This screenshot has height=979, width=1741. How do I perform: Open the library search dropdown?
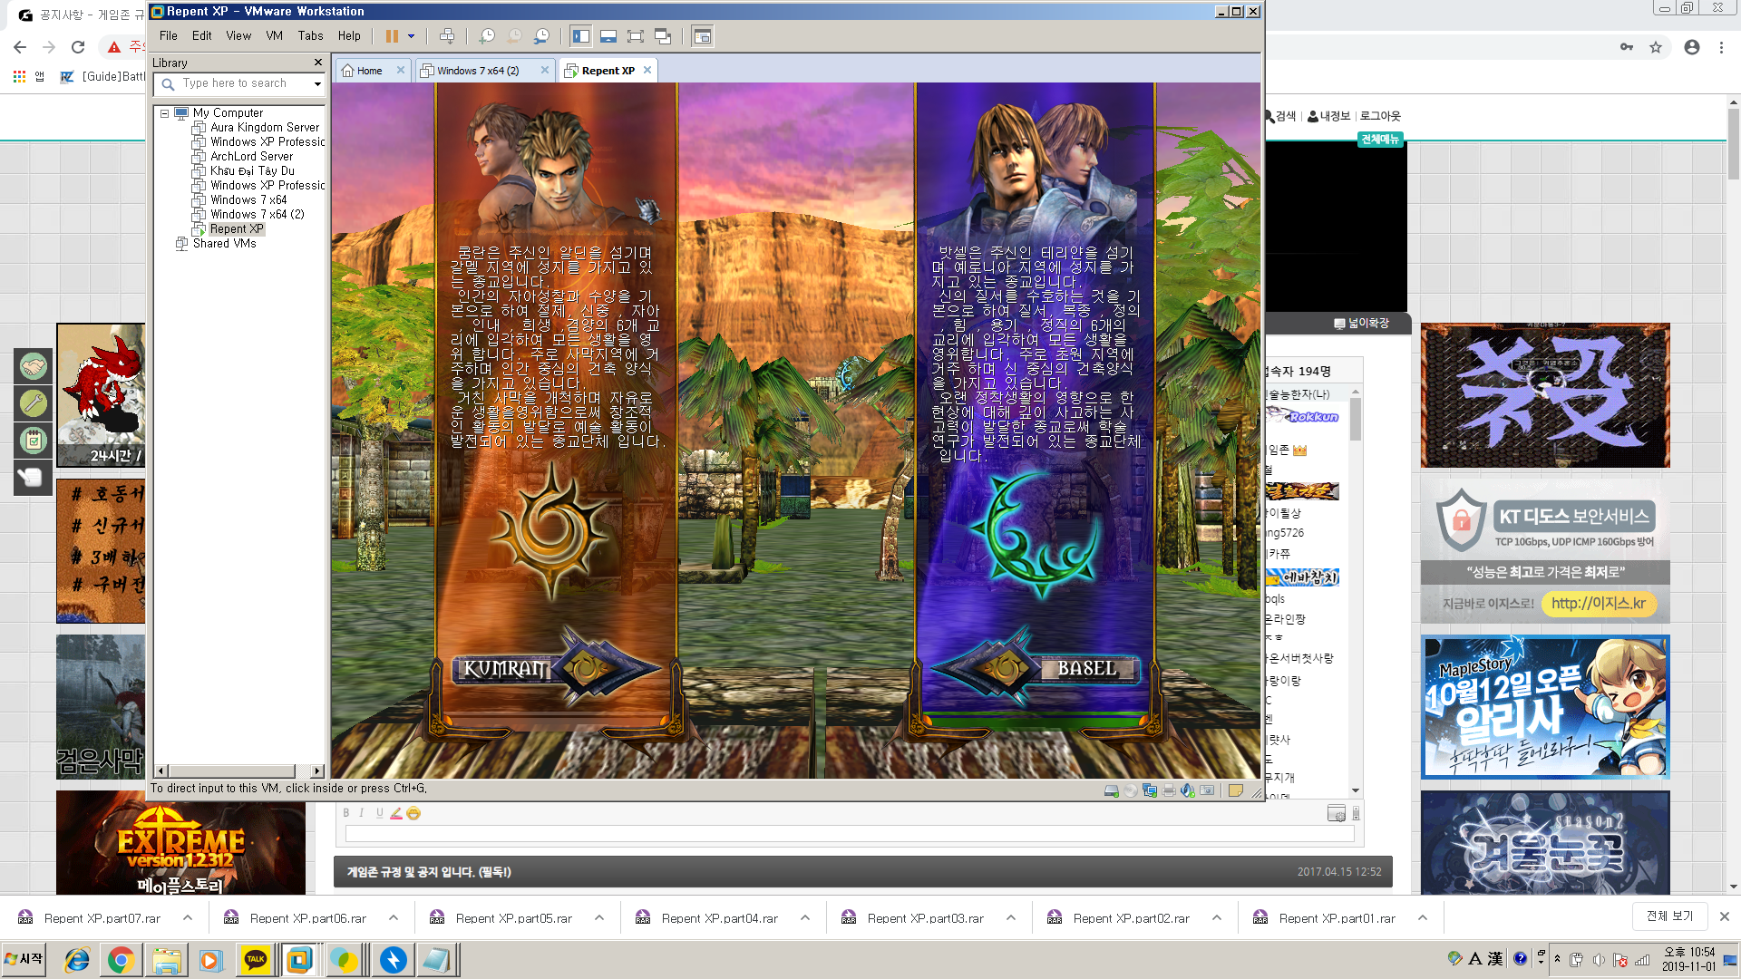[x=317, y=83]
